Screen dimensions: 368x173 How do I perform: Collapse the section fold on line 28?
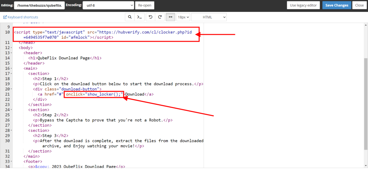tap(11, 130)
